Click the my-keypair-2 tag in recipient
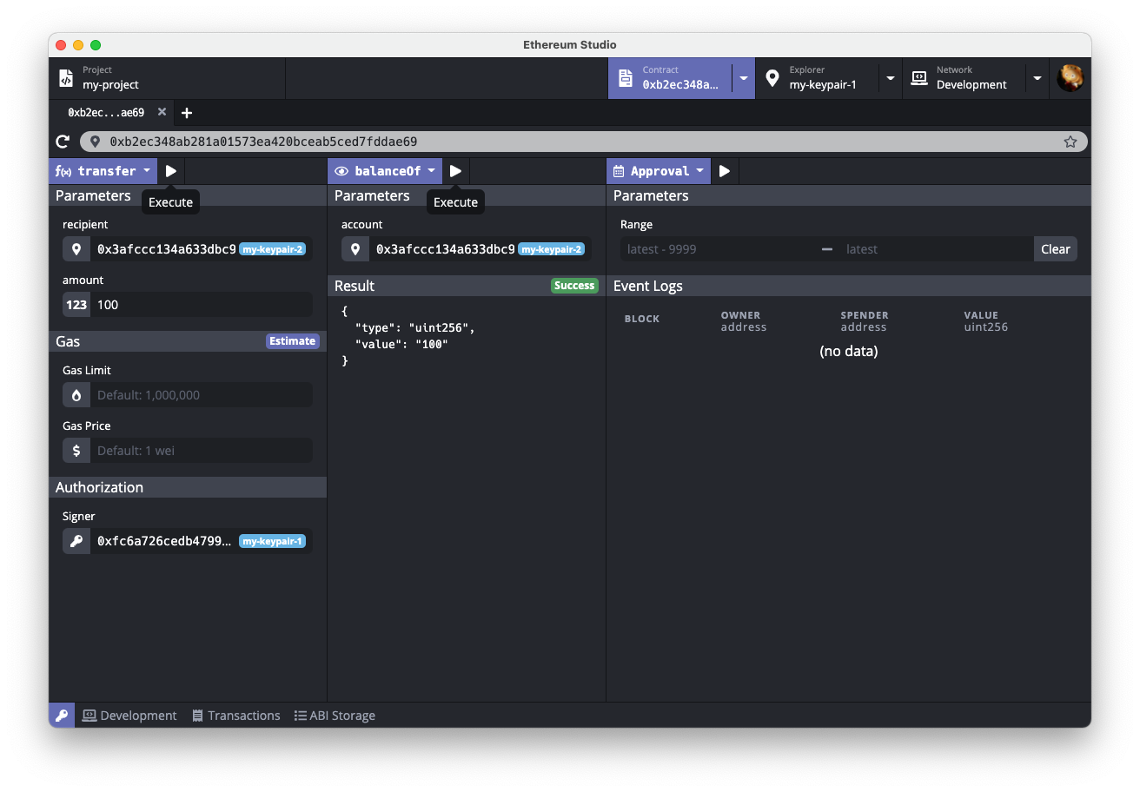 pos(272,249)
